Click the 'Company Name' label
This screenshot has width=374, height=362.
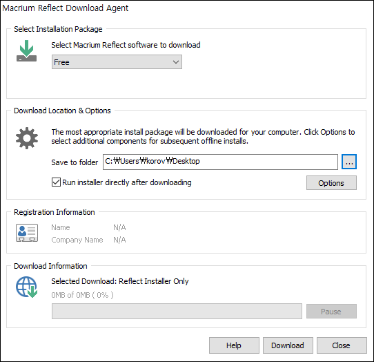pyautogui.click(x=77, y=240)
